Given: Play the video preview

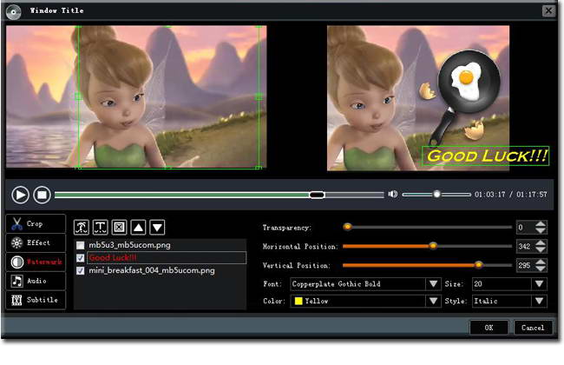Looking at the screenshot, I should (20, 195).
